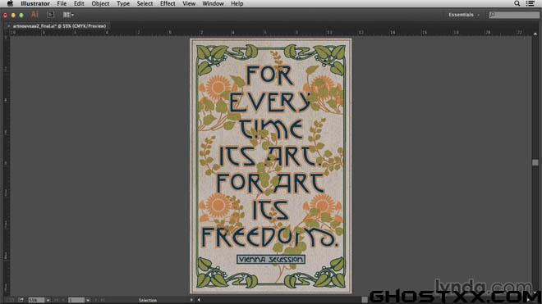Open the Effect menu
The height and width of the screenshot is (304, 542).
pyautogui.click(x=168, y=3)
